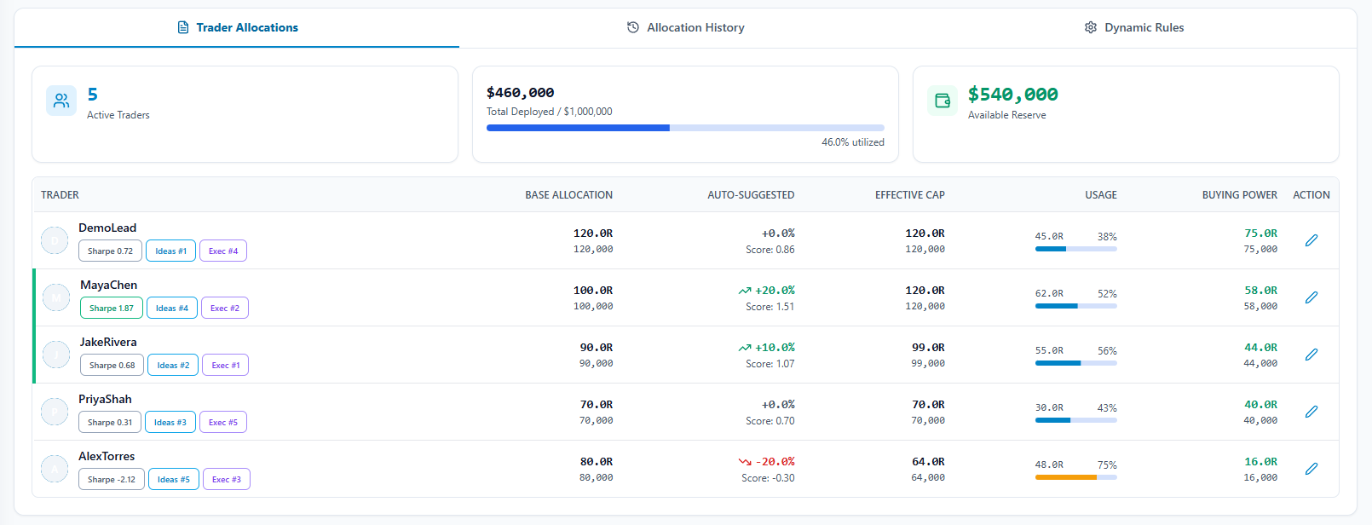Click PriyaShah's 43% usage bar
1372x525 pixels.
[1075, 420]
